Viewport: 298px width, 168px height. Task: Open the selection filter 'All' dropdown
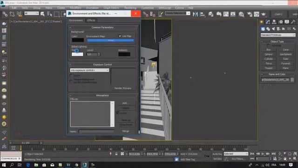31,13
